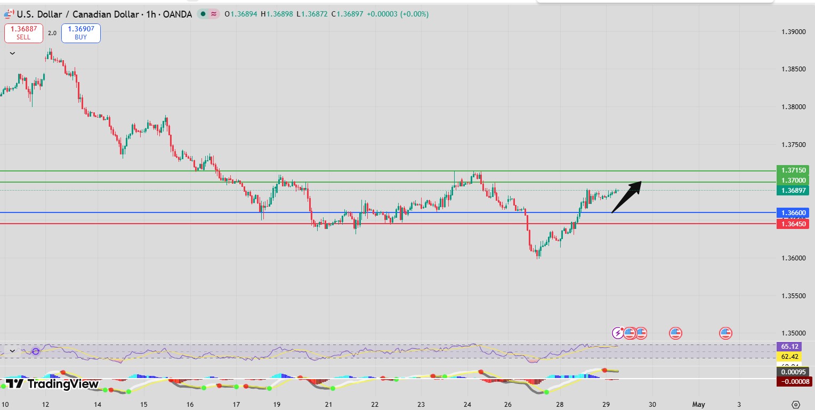This screenshot has width=815, height=410.
Task: Click the May label on the time axis
Action: tap(698, 404)
